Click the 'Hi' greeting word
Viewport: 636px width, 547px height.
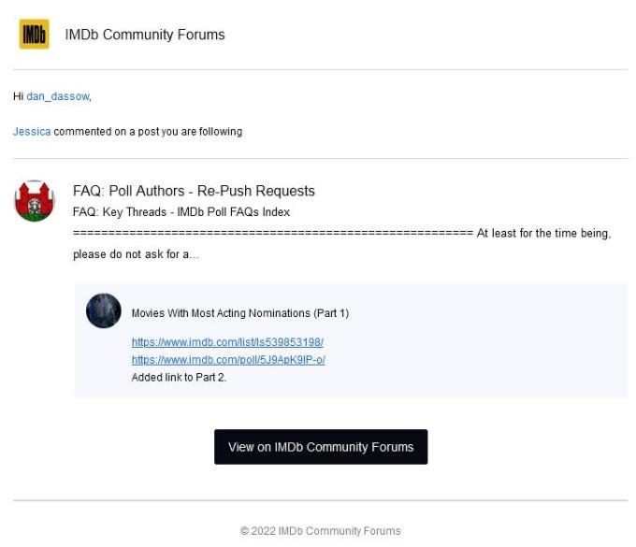pos(18,96)
